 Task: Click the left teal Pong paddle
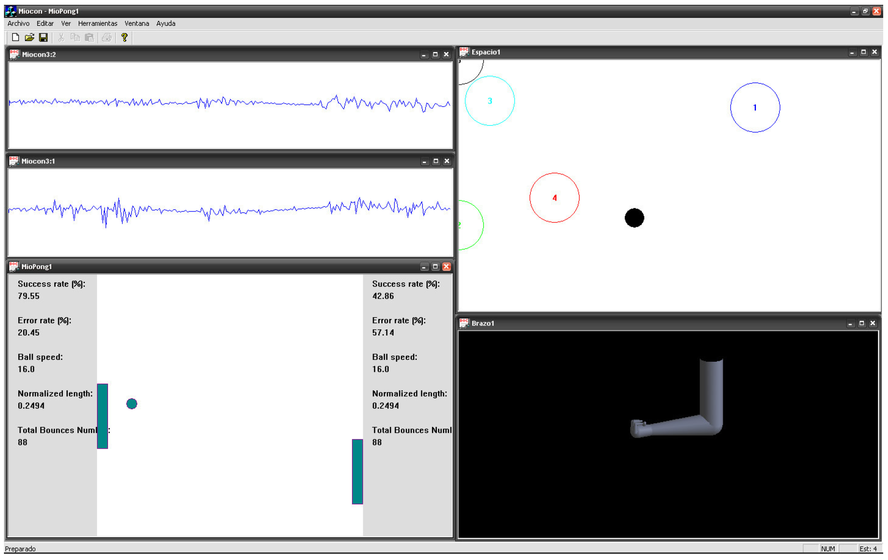coord(102,416)
